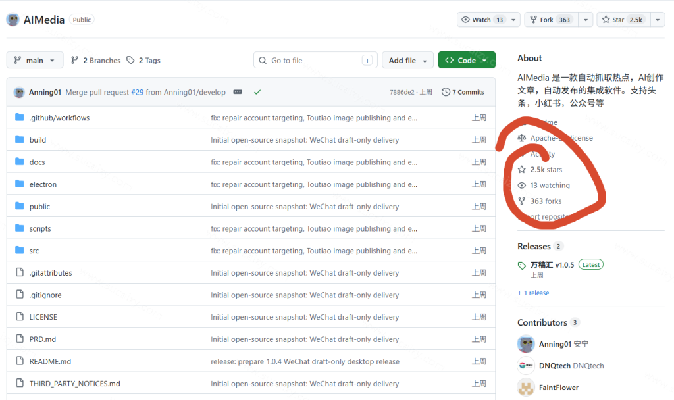Open the FaintFlower contributor avatar
Screen dimensions: 674x400
click(526, 387)
